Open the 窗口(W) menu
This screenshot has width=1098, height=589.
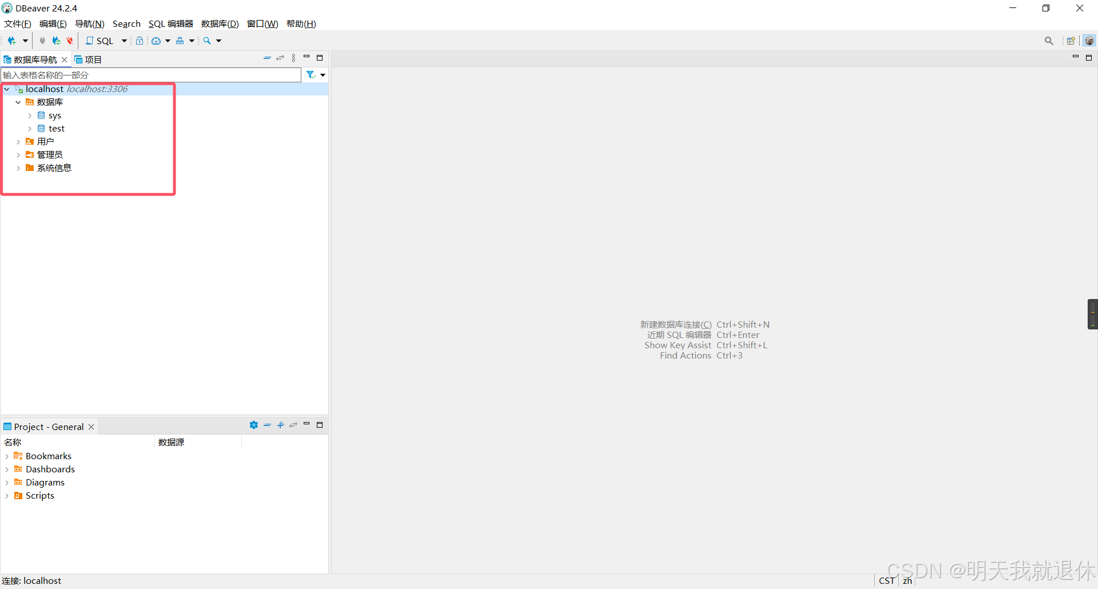(x=262, y=23)
